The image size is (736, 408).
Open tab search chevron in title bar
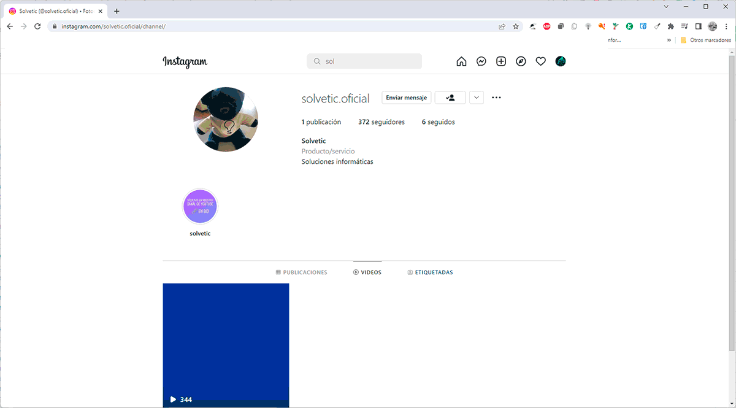pos(667,6)
